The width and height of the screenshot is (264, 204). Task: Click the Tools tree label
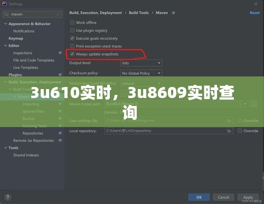(x=13, y=148)
